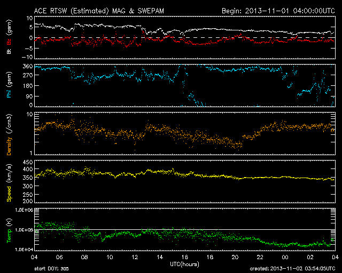Click the 'UTC(hours)' x-axis title

pyautogui.click(x=184, y=264)
